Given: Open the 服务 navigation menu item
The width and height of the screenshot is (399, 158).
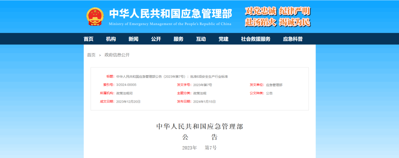Looking at the screenshot, I should pyautogui.click(x=178, y=39).
